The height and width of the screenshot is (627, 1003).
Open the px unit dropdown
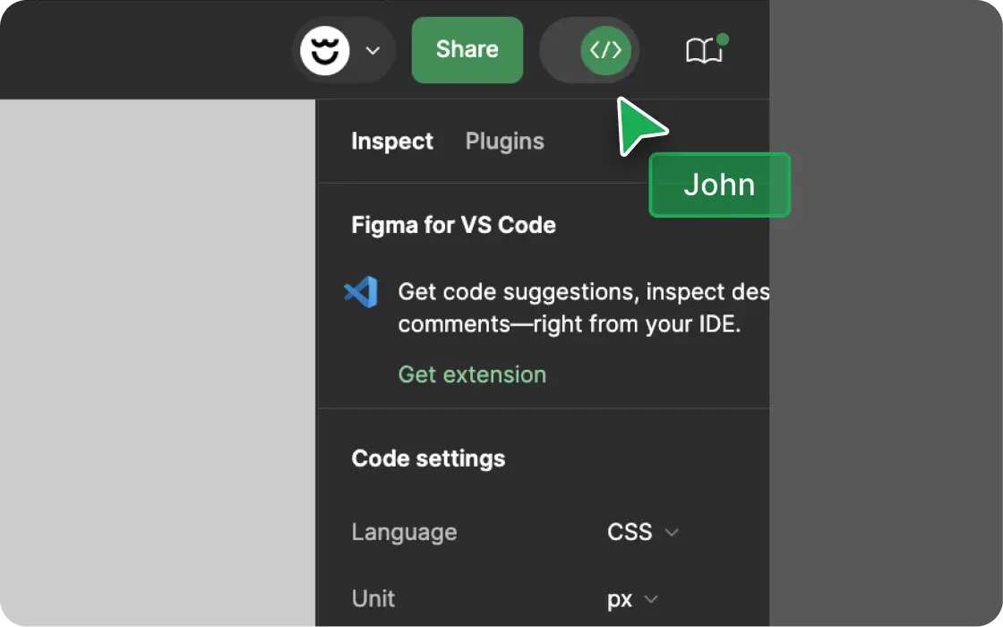[x=632, y=599]
